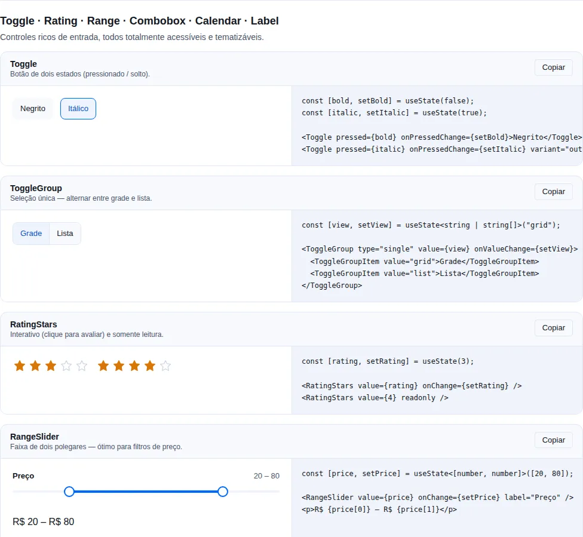Image resolution: width=583 pixels, height=537 pixels.
Task: Select the Grade view option
Action: [31, 234]
